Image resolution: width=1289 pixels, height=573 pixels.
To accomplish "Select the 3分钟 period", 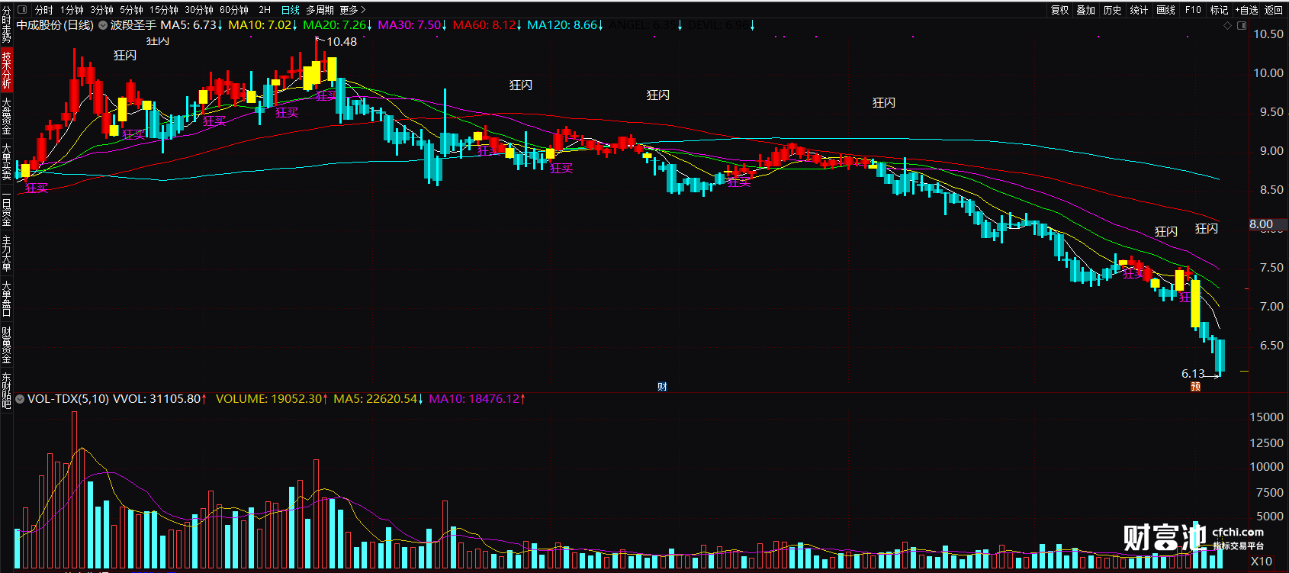I will (x=101, y=10).
